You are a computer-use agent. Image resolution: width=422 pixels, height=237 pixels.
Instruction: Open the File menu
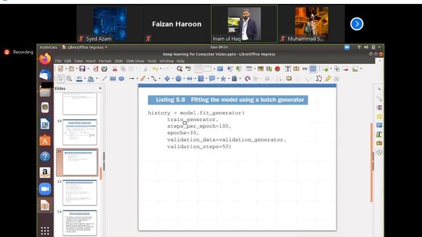point(58,61)
